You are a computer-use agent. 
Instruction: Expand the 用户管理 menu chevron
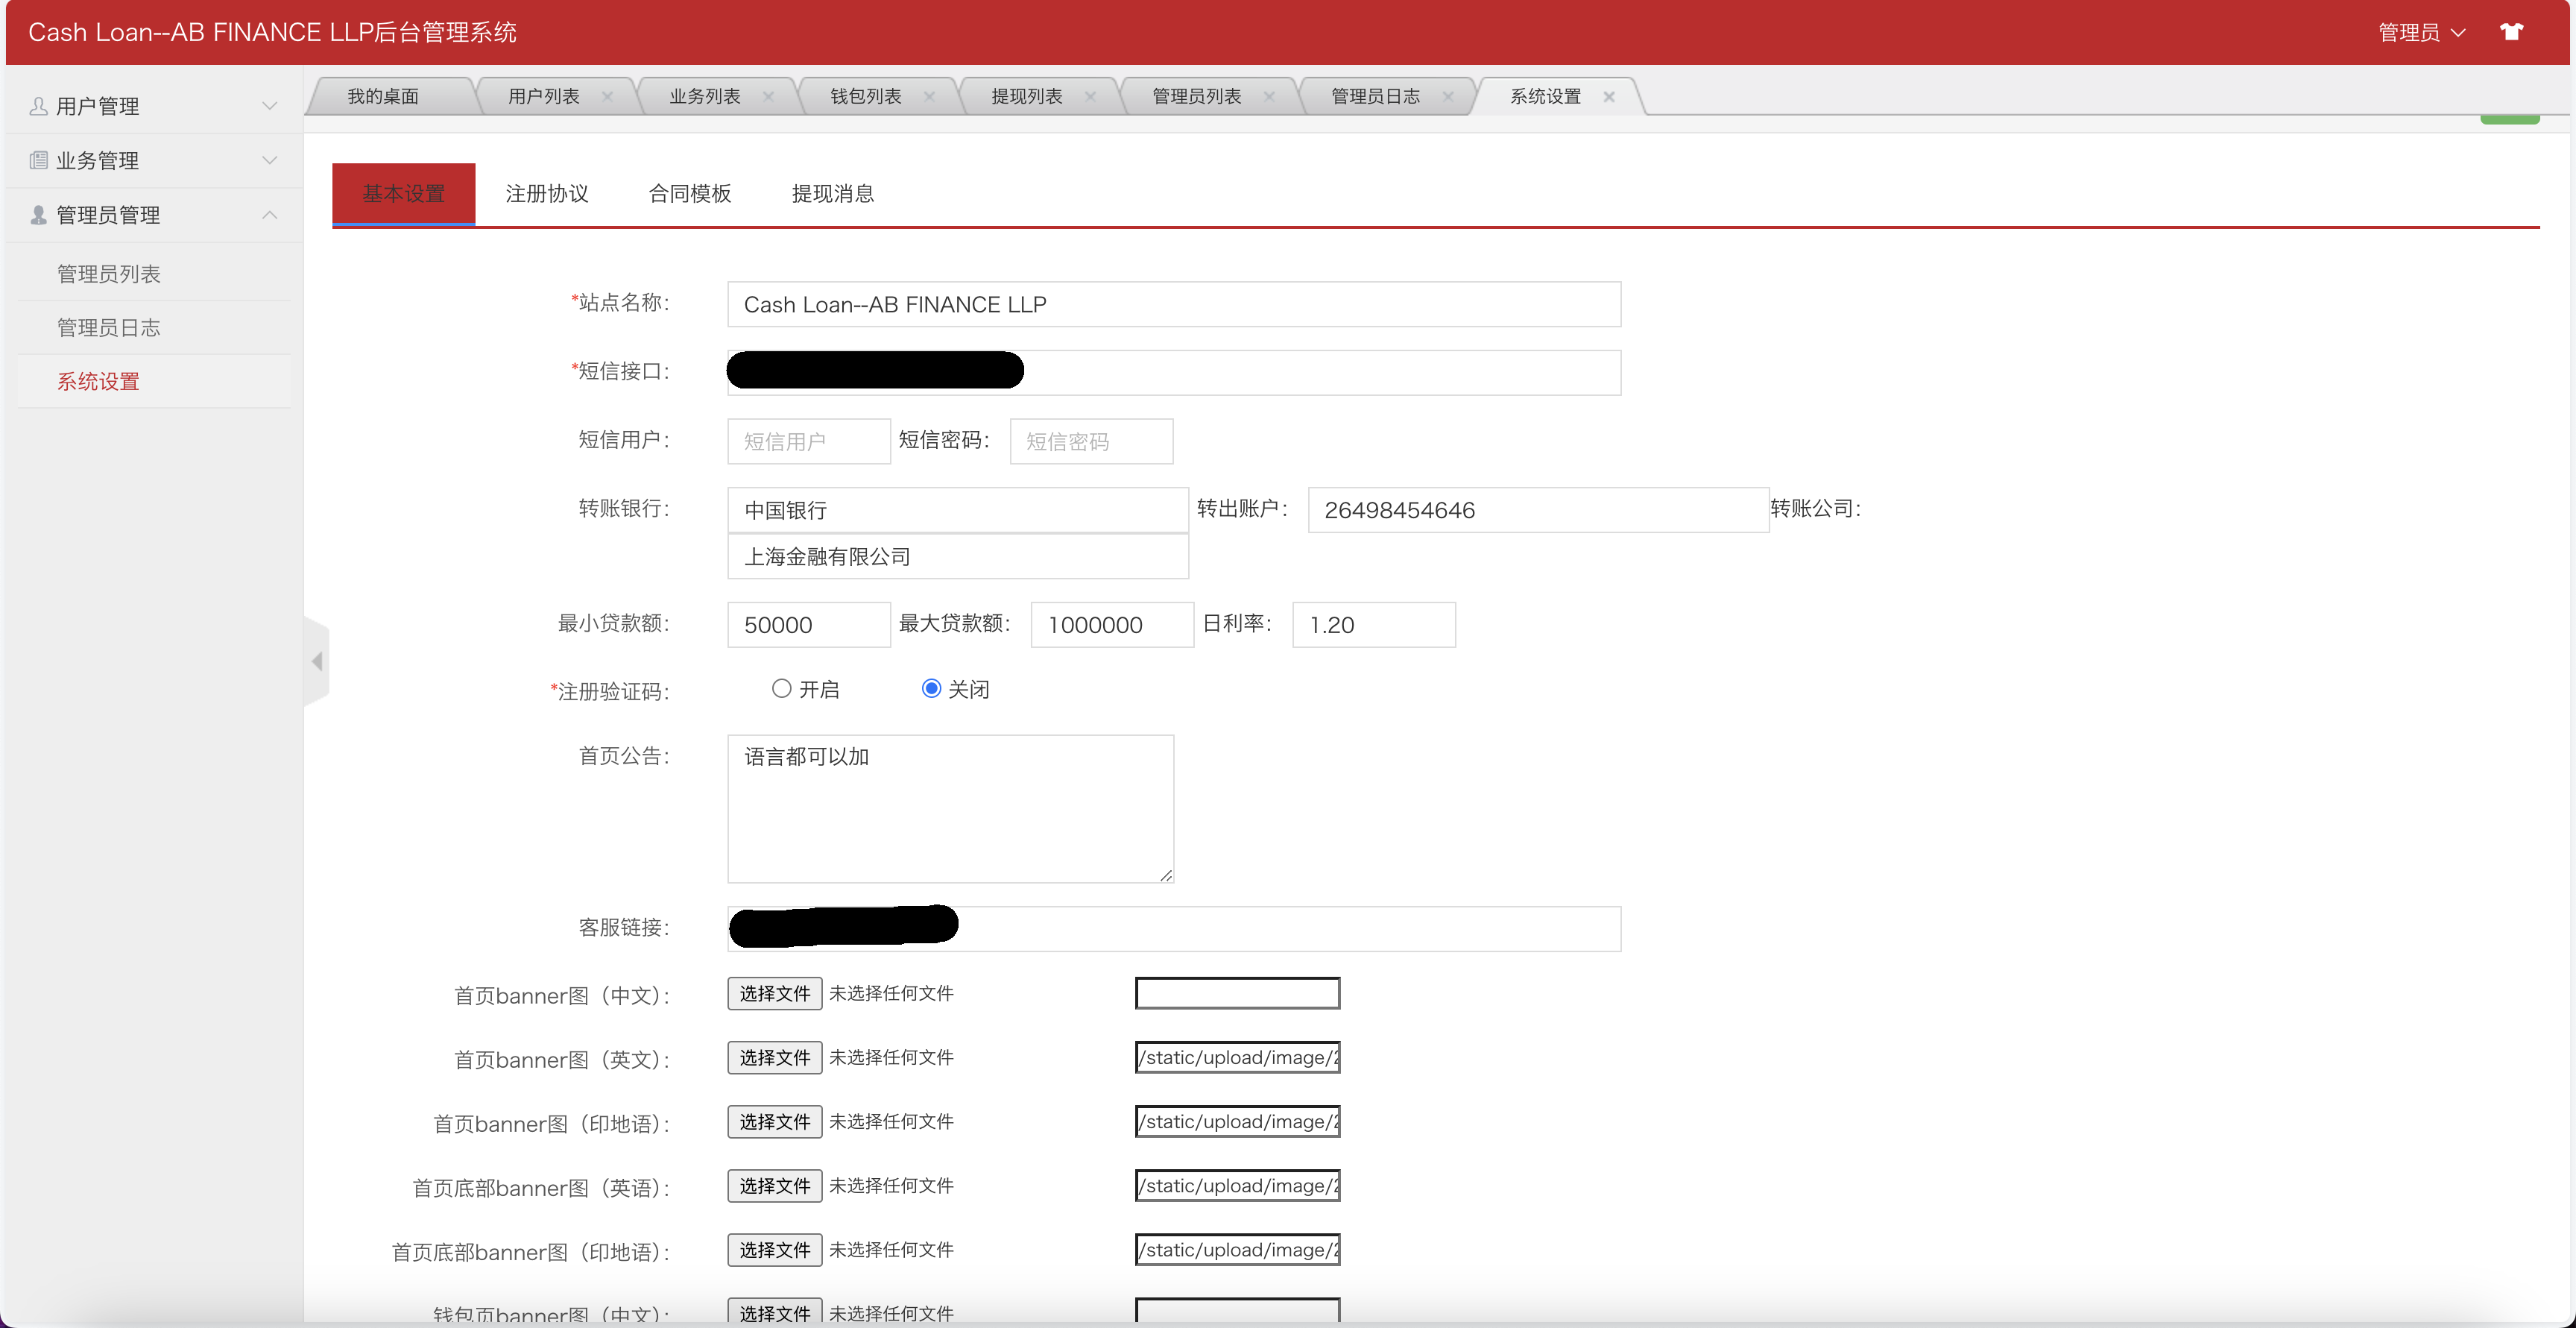tap(269, 106)
